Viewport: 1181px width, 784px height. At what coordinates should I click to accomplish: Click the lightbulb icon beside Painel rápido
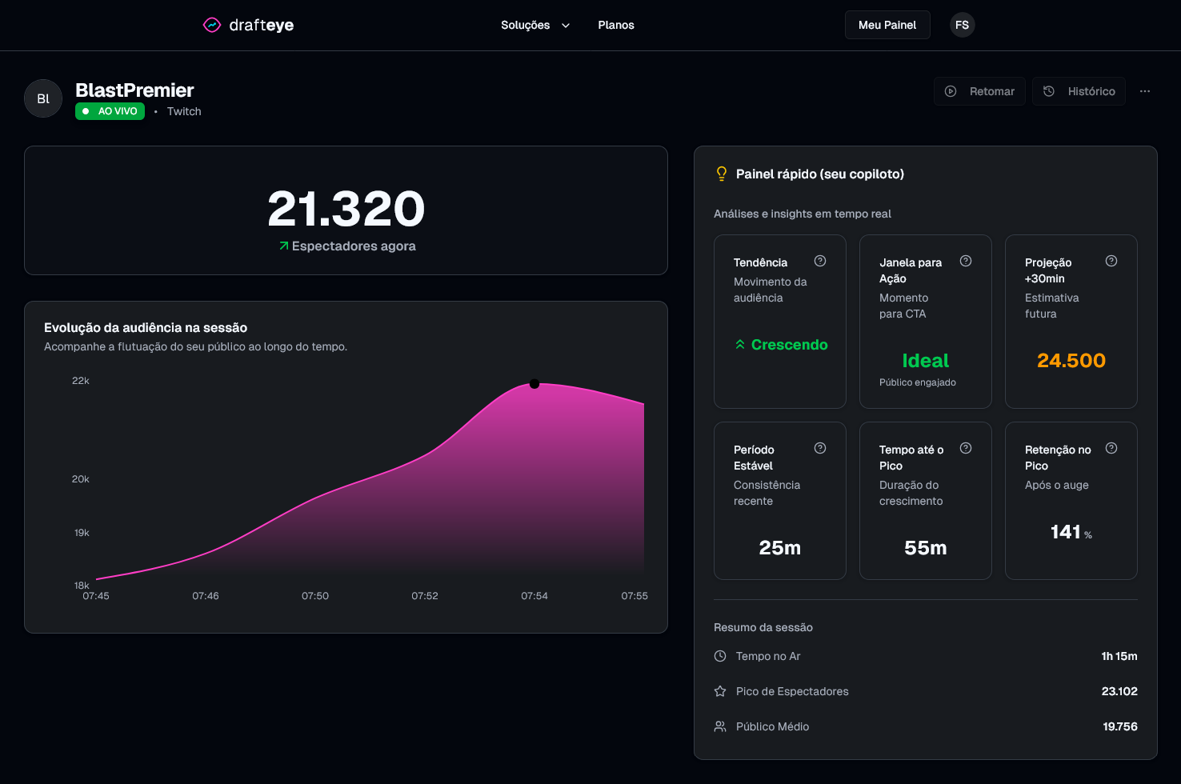tap(721, 174)
